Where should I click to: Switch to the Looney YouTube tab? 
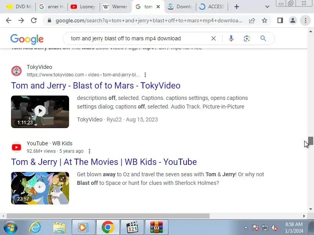[83, 7]
